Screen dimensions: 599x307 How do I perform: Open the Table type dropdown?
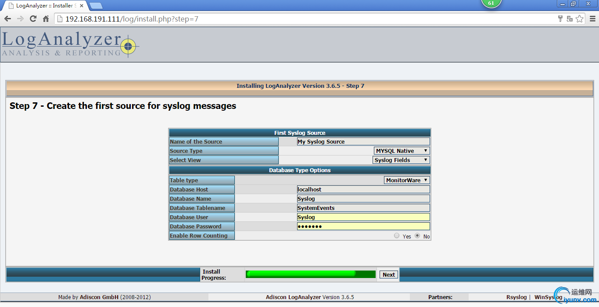tap(407, 180)
